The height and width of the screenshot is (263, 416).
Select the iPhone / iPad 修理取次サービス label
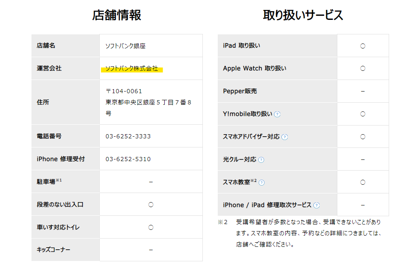pyautogui.click(x=267, y=205)
